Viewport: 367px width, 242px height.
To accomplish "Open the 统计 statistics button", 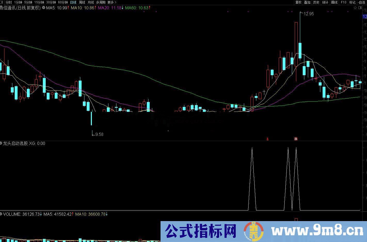I will [325, 2].
